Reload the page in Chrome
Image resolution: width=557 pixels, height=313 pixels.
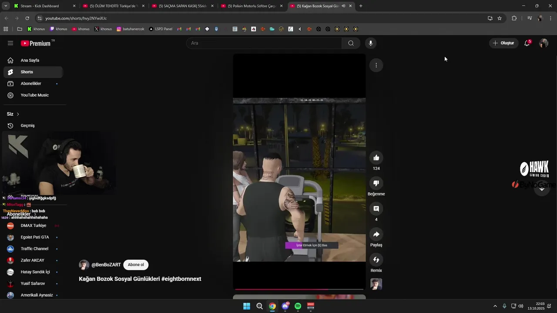pos(27,18)
